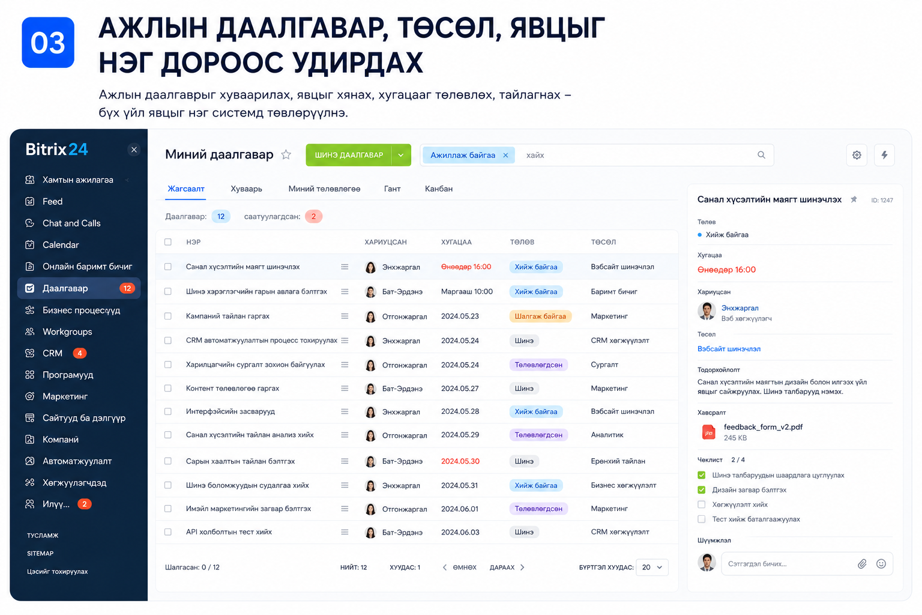This screenshot has width=922, height=615.
Task: Click the Даалгавар count badge 12
Action: (x=221, y=217)
